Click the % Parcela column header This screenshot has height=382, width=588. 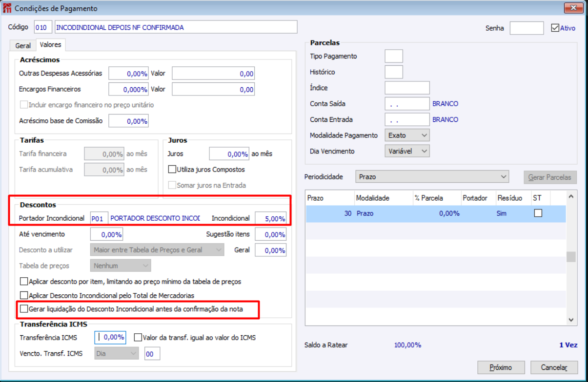(437, 198)
